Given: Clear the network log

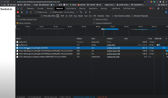Looking at the screenshot, I should [22, 12].
